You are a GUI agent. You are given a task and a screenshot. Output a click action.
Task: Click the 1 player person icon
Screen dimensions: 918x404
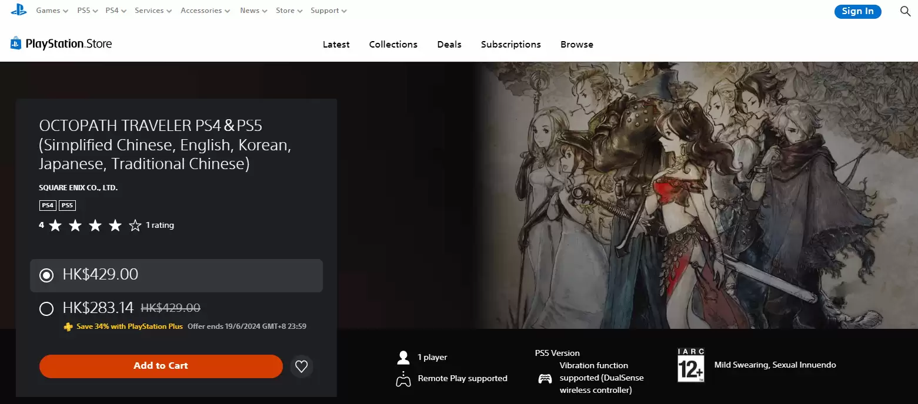point(403,357)
